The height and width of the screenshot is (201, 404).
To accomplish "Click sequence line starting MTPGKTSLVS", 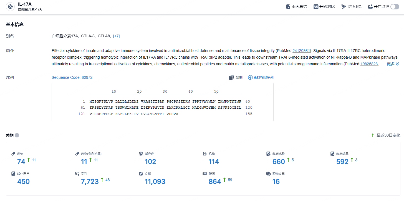I will click(x=165, y=101).
